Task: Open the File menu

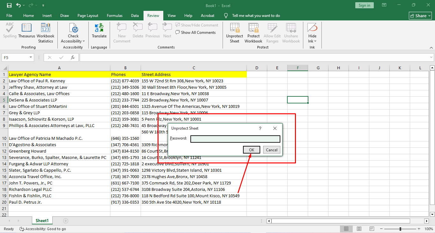Action: (9, 16)
